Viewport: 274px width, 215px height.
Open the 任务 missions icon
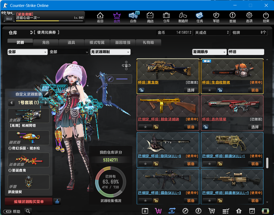click(x=200, y=17)
